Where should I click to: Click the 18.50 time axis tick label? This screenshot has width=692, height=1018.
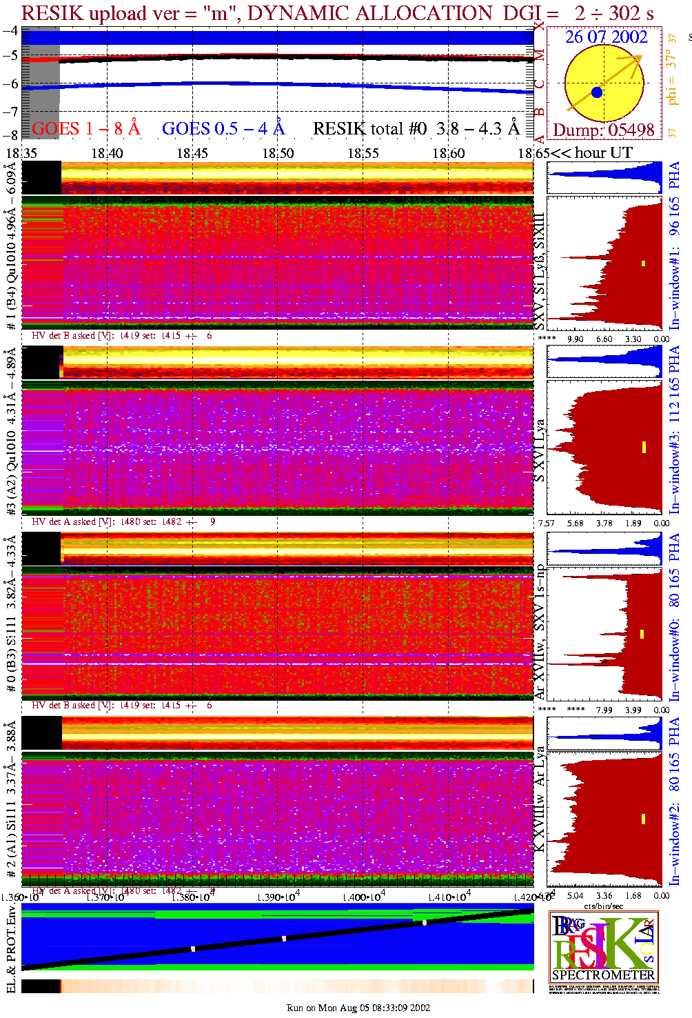pyautogui.click(x=278, y=153)
